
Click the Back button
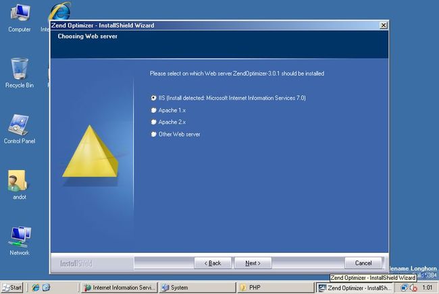213,263
